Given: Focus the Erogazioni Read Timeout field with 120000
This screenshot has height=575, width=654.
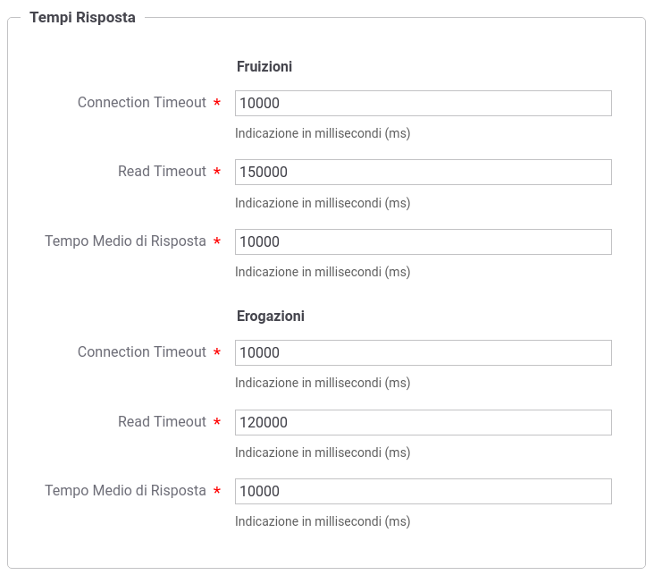Looking at the screenshot, I should tap(423, 423).
